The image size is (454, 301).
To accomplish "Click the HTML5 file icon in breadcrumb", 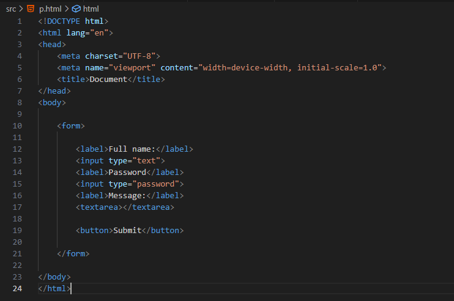I will (31, 9).
